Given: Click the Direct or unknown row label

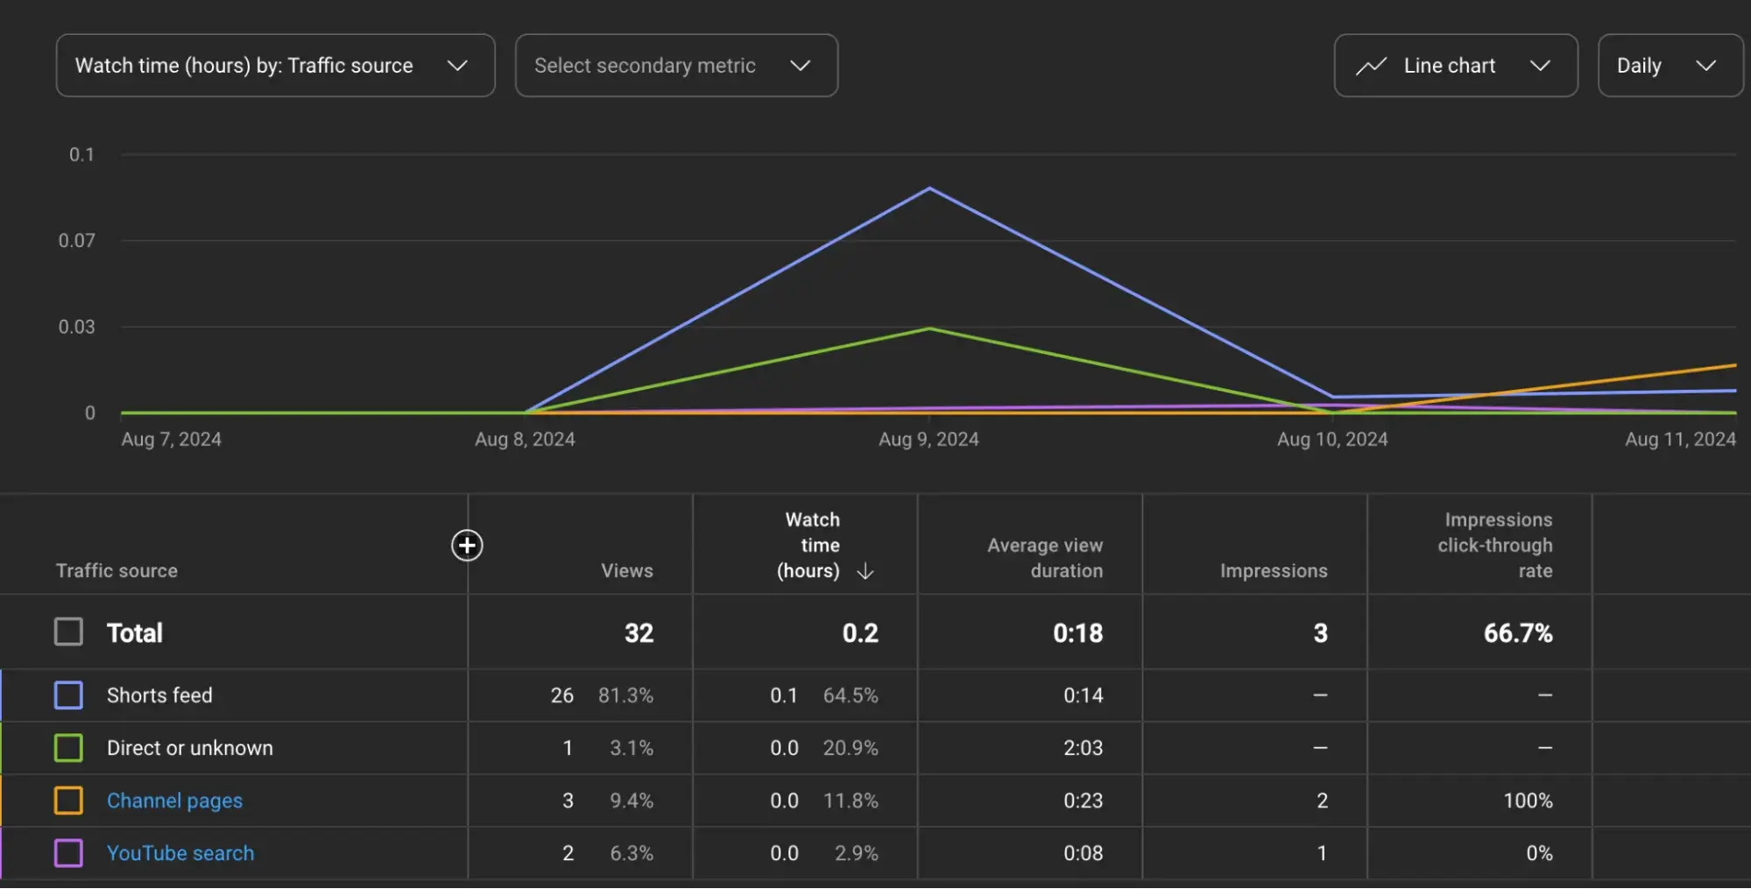Looking at the screenshot, I should [190, 748].
